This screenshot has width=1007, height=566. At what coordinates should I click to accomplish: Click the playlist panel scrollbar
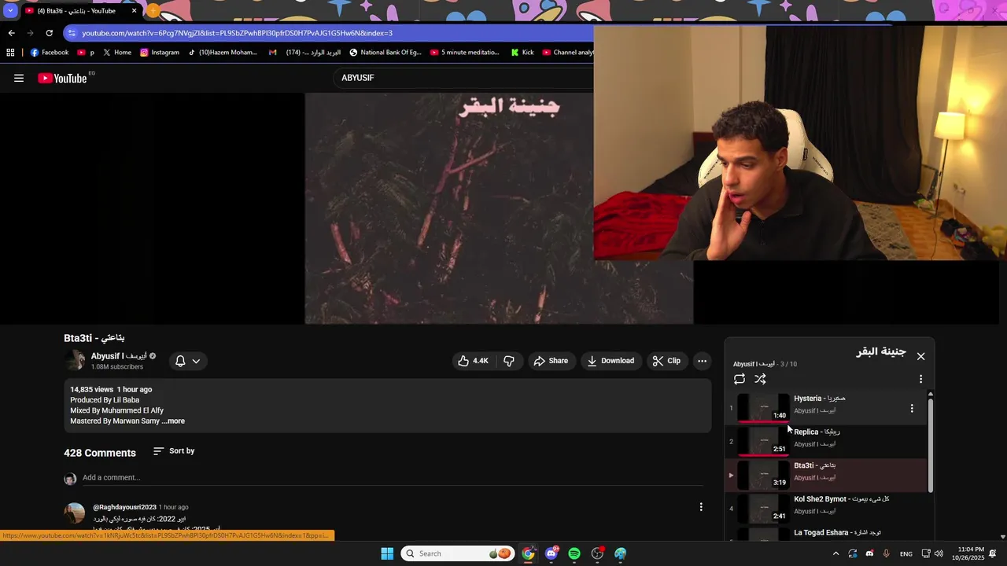[931, 444]
